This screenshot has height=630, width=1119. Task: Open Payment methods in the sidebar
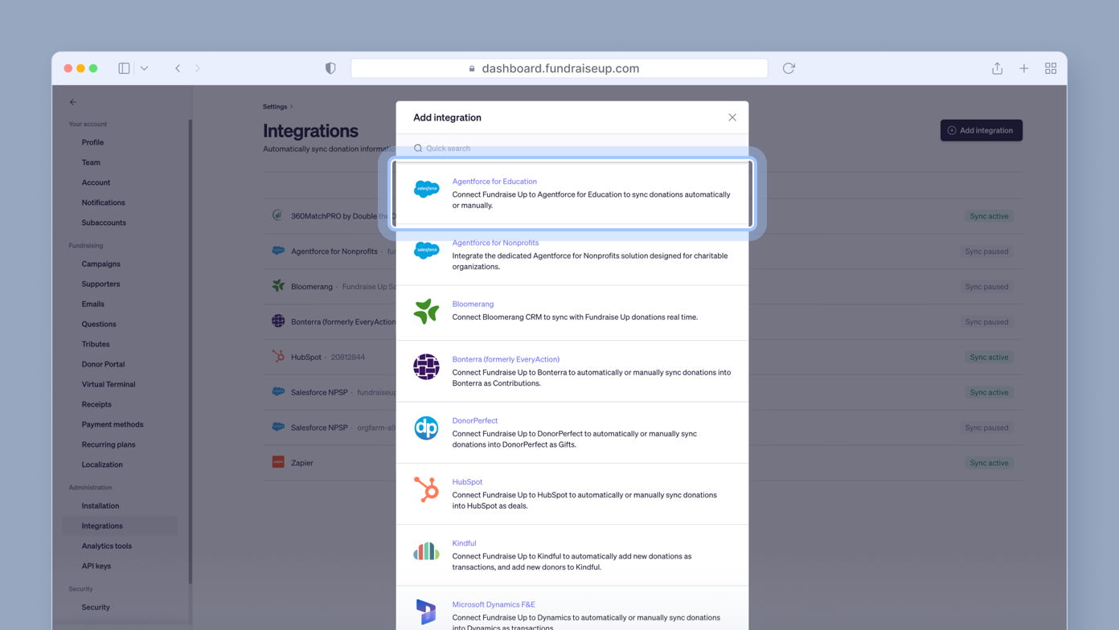[x=113, y=424]
